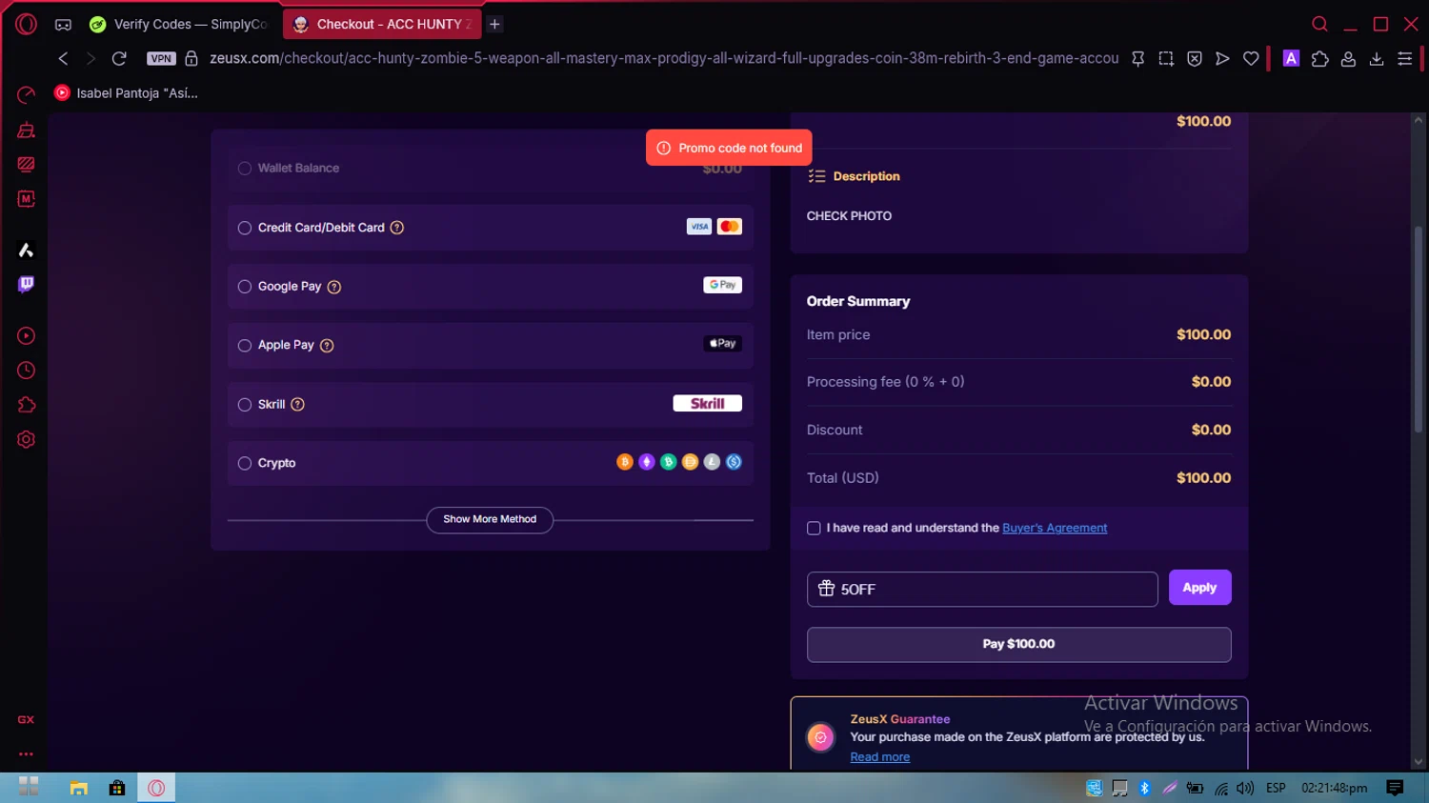Click help icon next to Apple Pay
The image size is (1429, 803).
327,346
